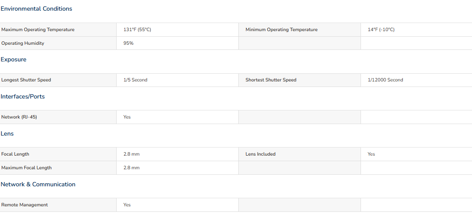The height and width of the screenshot is (217, 472).
Task: Click the Exposure section heading
Action: (14, 60)
